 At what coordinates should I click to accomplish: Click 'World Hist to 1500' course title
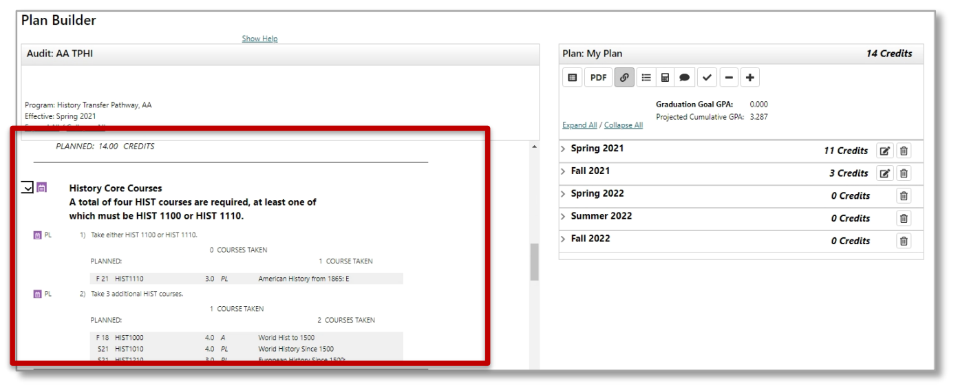click(x=286, y=338)
